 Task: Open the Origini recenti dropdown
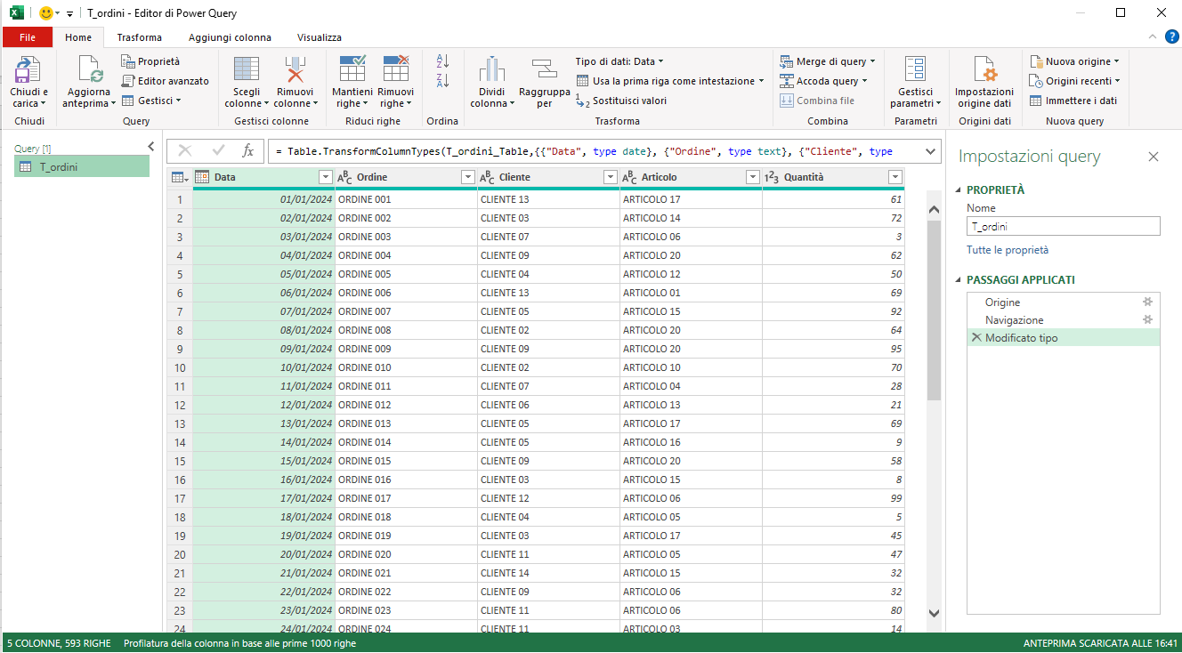1075,81
